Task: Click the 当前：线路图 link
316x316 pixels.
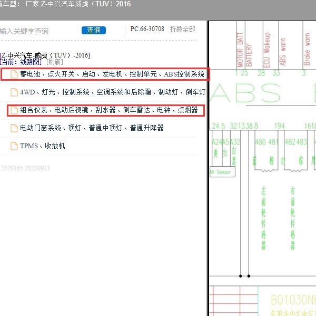Action: [21, 62]
